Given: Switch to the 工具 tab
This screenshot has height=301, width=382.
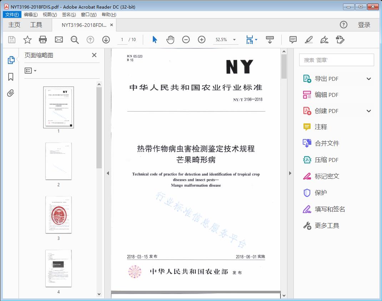Looking at the screenshot, I should pyautogui.click(x=35, y=25).
